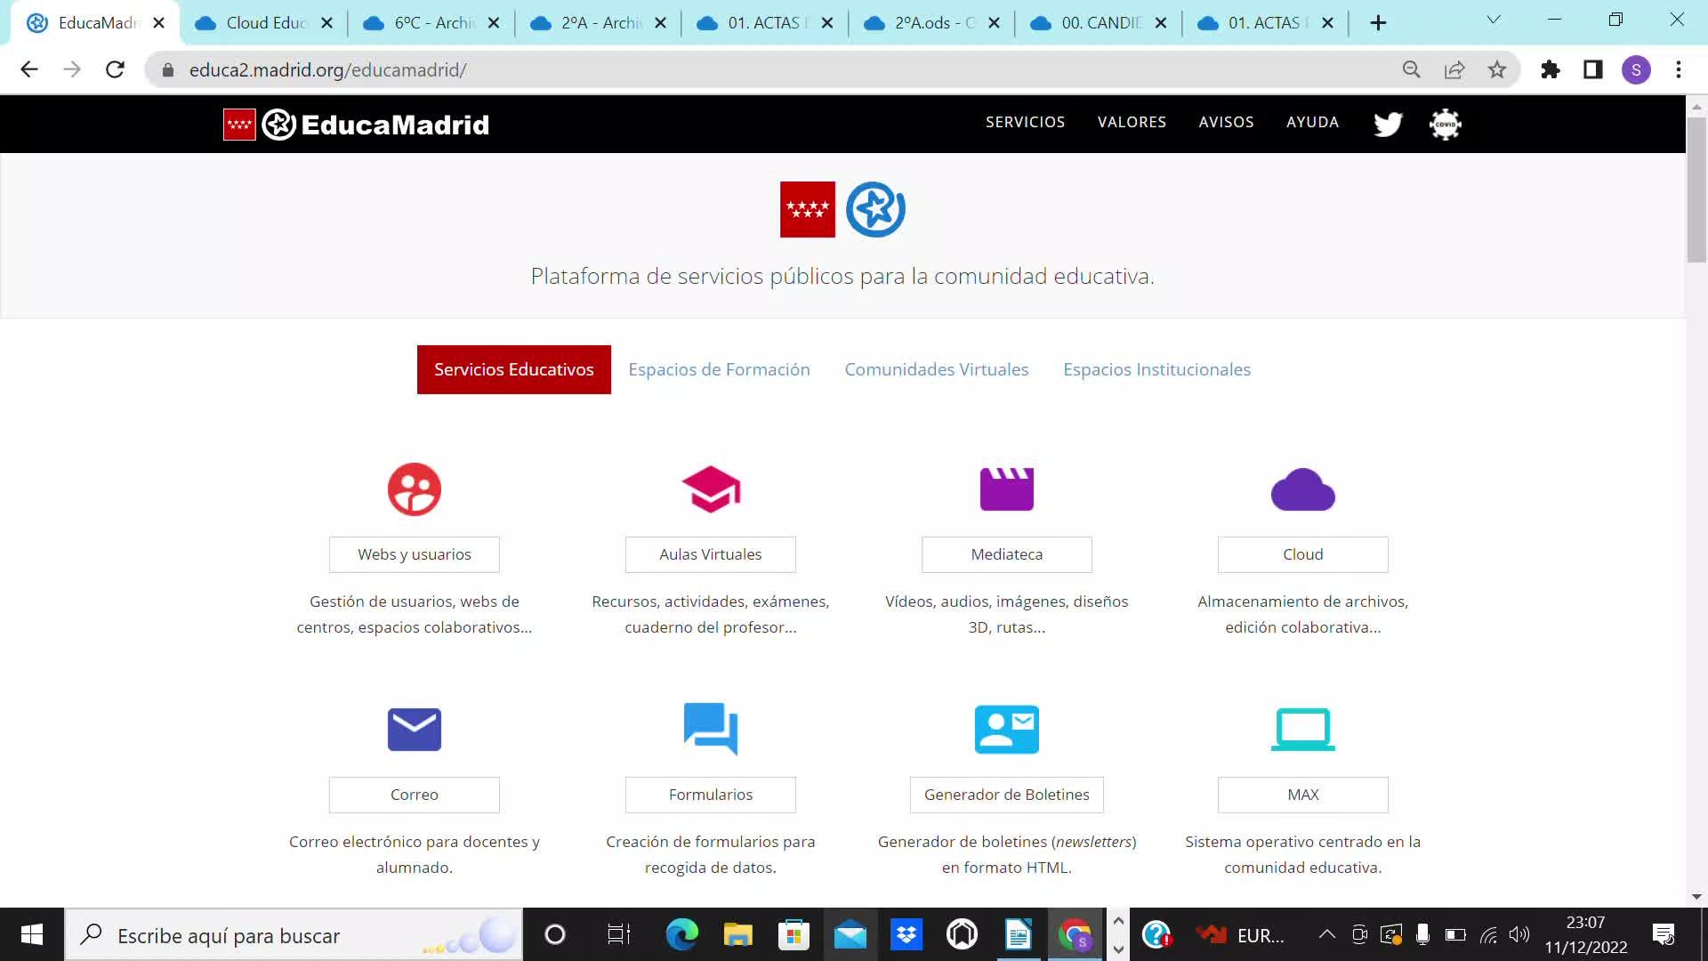Viewport: 1708px width, 961px height.
Task: Click the MAX laptop icon
Action: [x=1302, y=730]
